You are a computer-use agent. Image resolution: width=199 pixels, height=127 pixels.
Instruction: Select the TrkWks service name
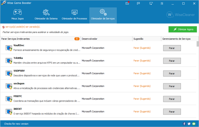click(18, 58)
